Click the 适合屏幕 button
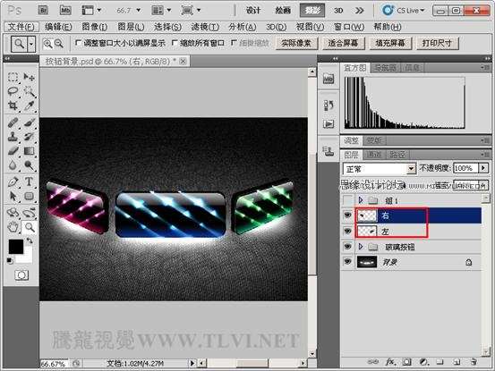The height and width of the screenshot is (371, 495). 343,43
